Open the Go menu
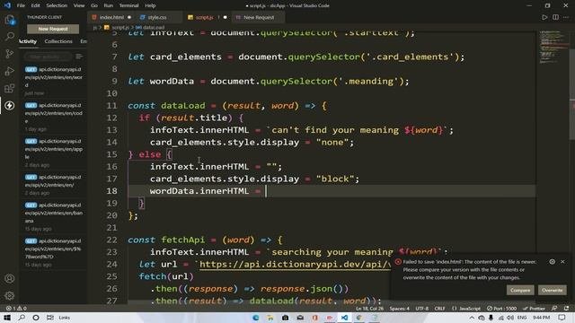This screenshot has width=575, height=323. 93,5
